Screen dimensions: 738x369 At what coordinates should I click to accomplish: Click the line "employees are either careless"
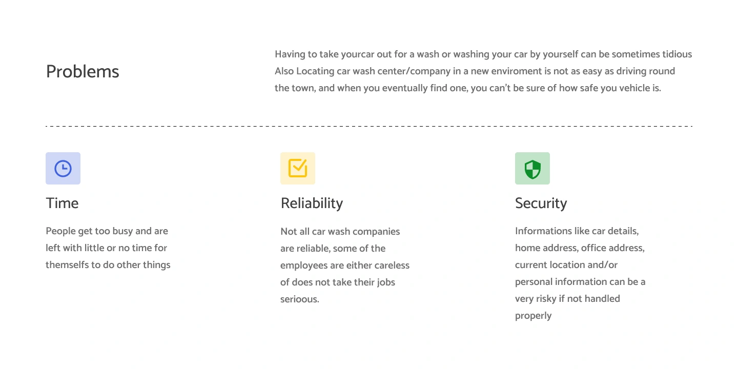(x=345, y=265)
